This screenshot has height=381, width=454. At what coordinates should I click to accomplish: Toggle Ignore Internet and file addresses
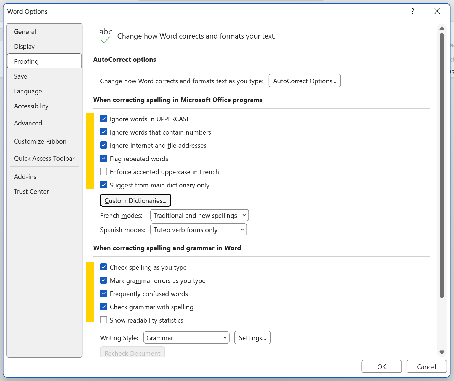104,145
